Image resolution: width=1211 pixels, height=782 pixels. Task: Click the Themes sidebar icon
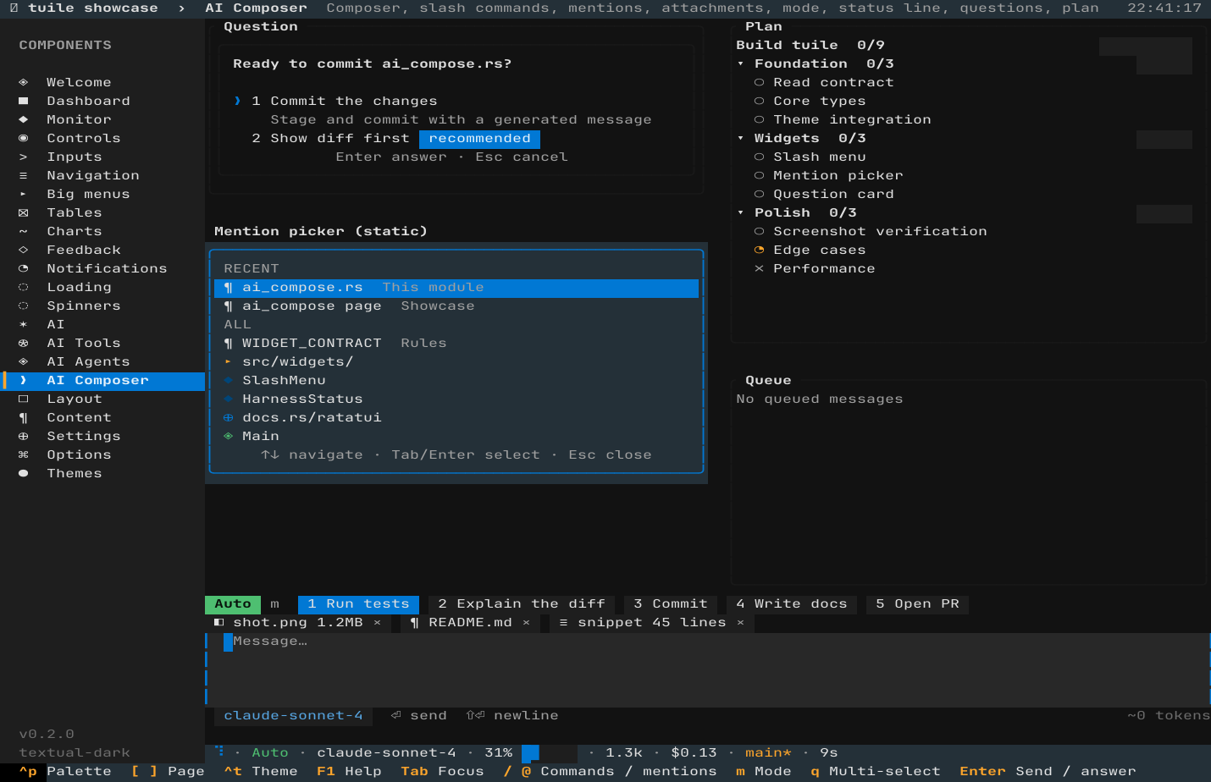point(23,473)
